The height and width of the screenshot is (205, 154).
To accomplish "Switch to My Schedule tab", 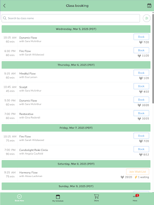I will pyautogui.click(x=58, y=198).
